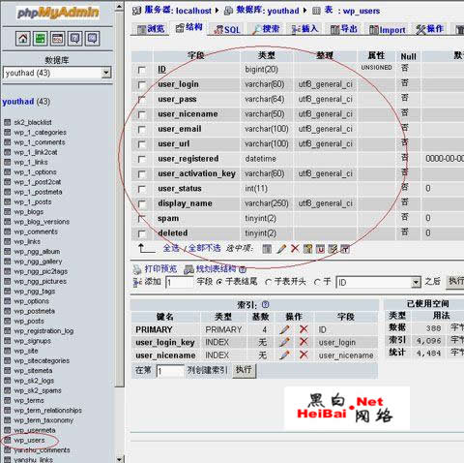Open the phpMyAdmin home icon
Image resolution: width=464 pixels, height=463 pixels.
(x=23, y=39)
